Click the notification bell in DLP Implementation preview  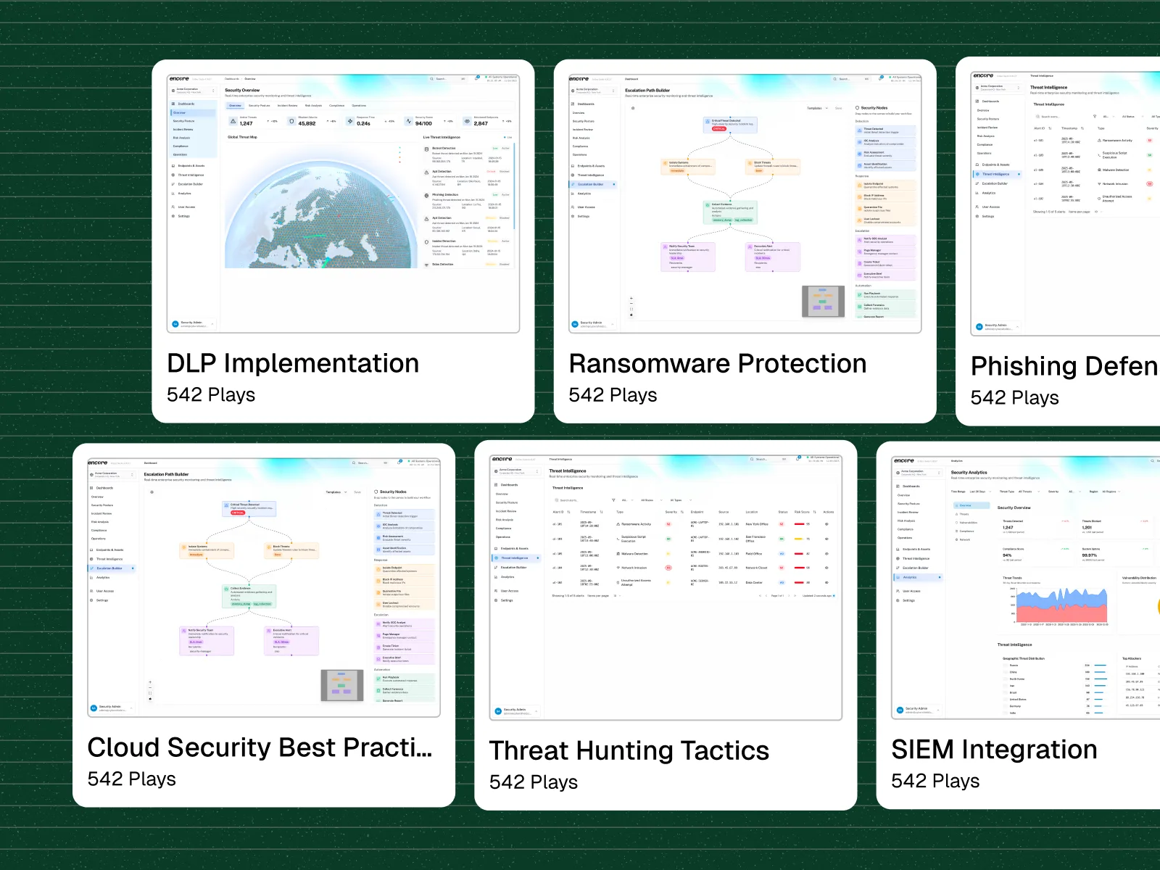(477, 78)
